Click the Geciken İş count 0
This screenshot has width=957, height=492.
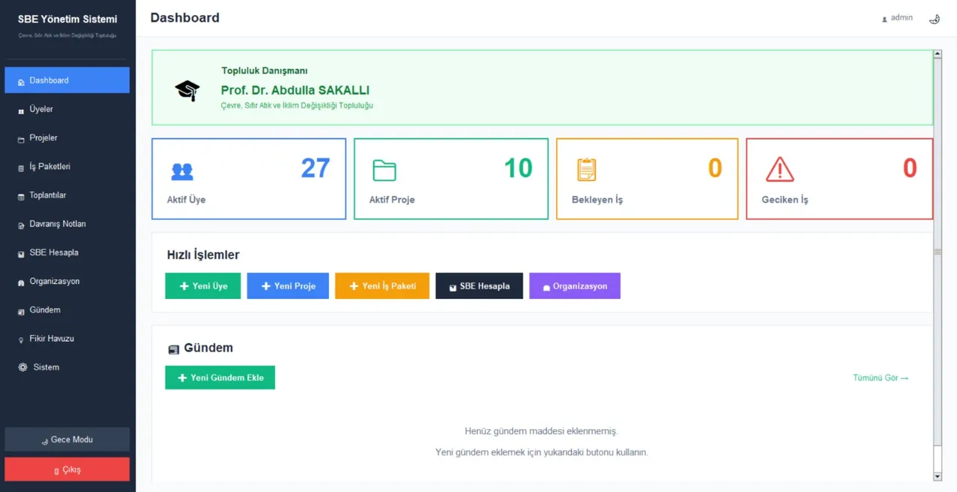click(x=910, y=168)
